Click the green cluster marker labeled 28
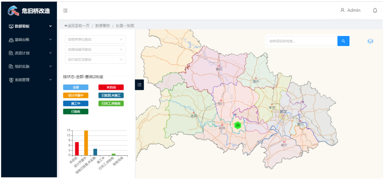This screenshot has height=179, width=384. (238, 125)
